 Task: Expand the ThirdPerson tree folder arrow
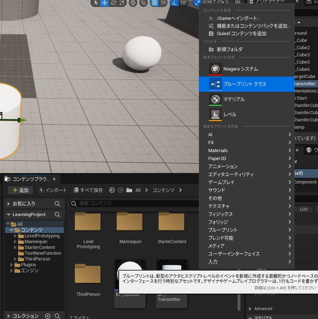(15, 259)
